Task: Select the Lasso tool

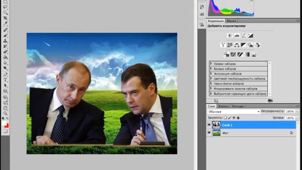Action: pos(6,7)
